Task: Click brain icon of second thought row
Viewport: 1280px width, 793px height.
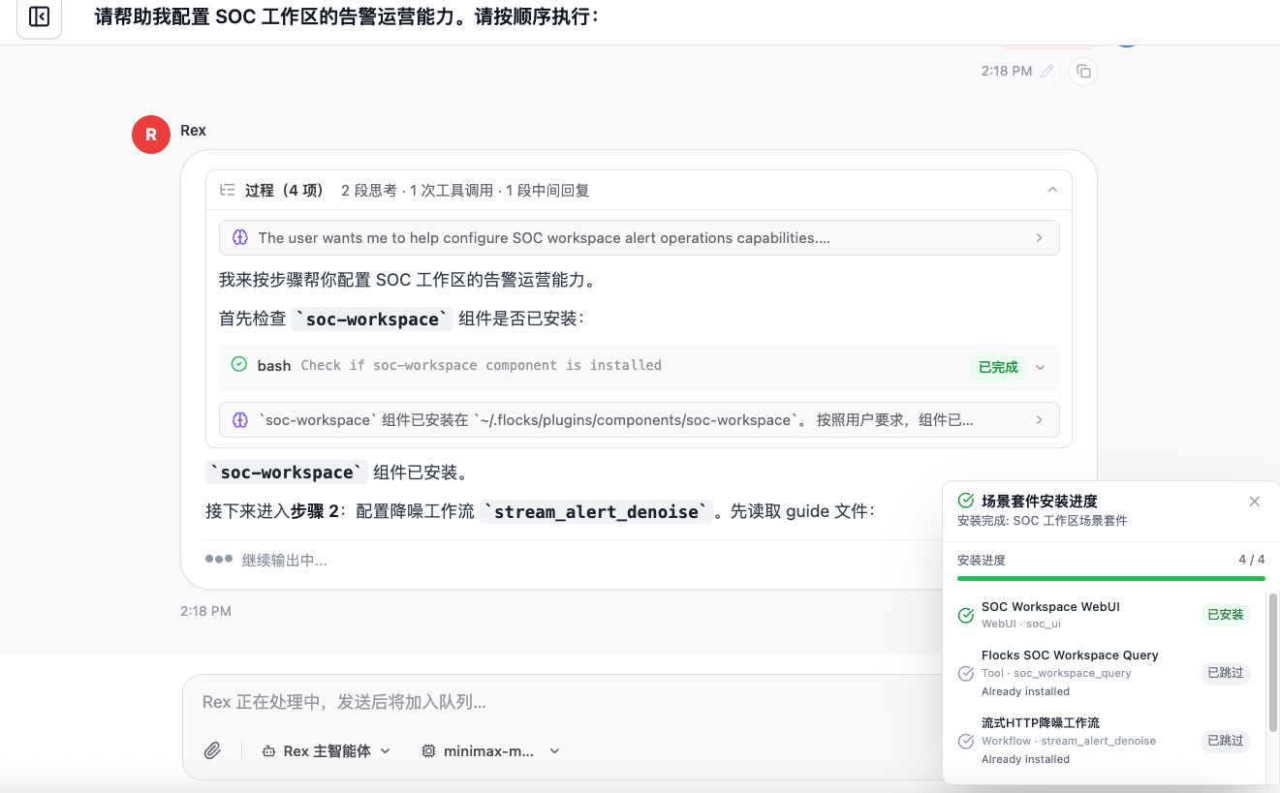Action: point(240,419)
